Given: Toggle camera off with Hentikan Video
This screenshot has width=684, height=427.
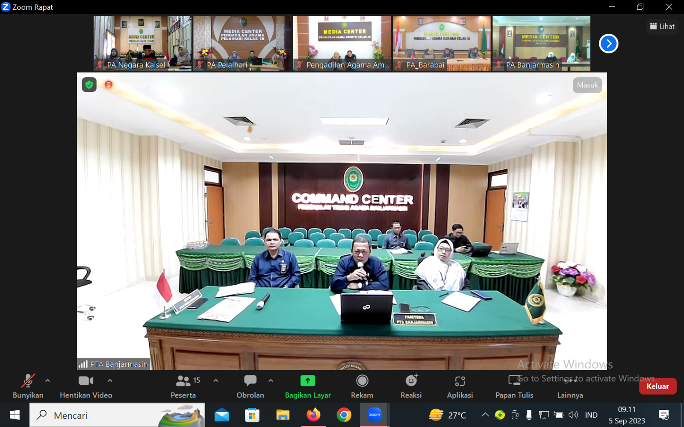Looking at the screenshot, I should [85, 380].
